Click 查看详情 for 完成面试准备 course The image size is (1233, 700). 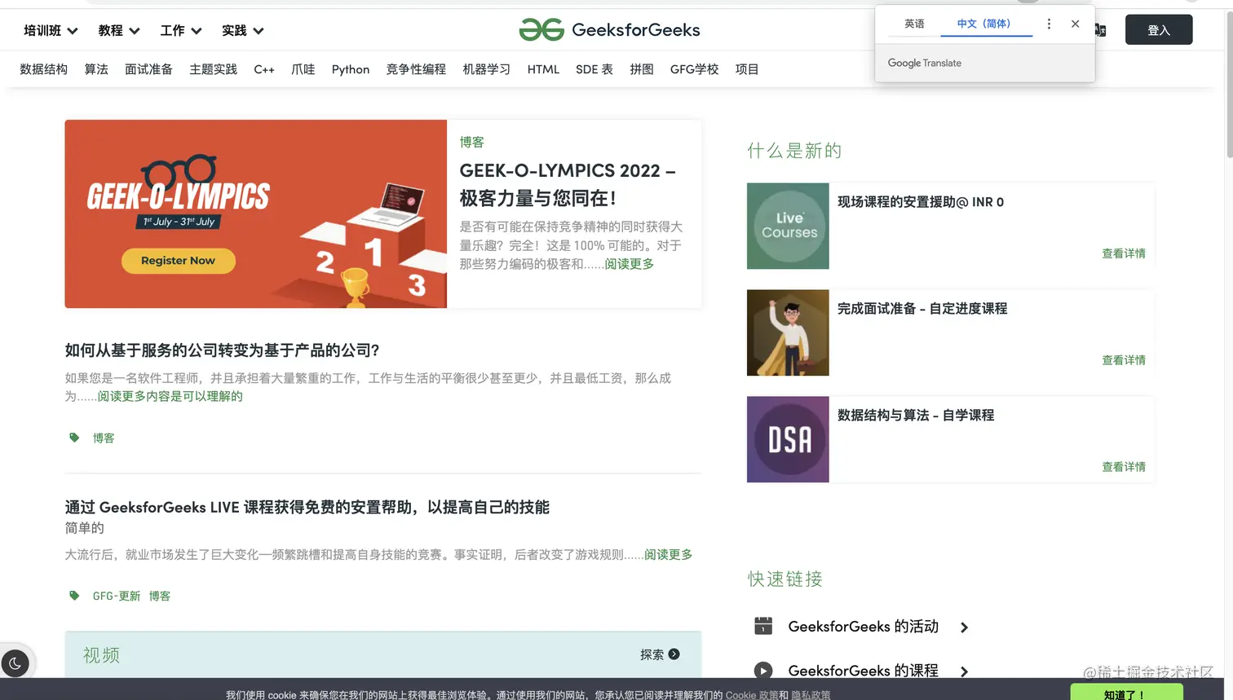coord(1124,360)
